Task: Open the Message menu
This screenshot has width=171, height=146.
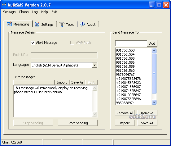Action: tap(9, 12)
